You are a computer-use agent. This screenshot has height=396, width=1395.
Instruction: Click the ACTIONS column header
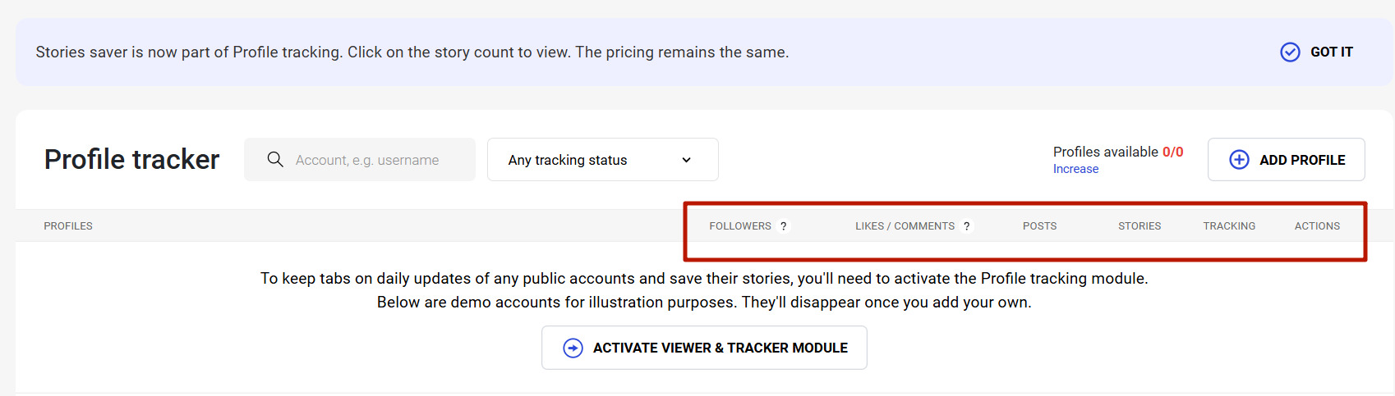[x=1317, y=226]
